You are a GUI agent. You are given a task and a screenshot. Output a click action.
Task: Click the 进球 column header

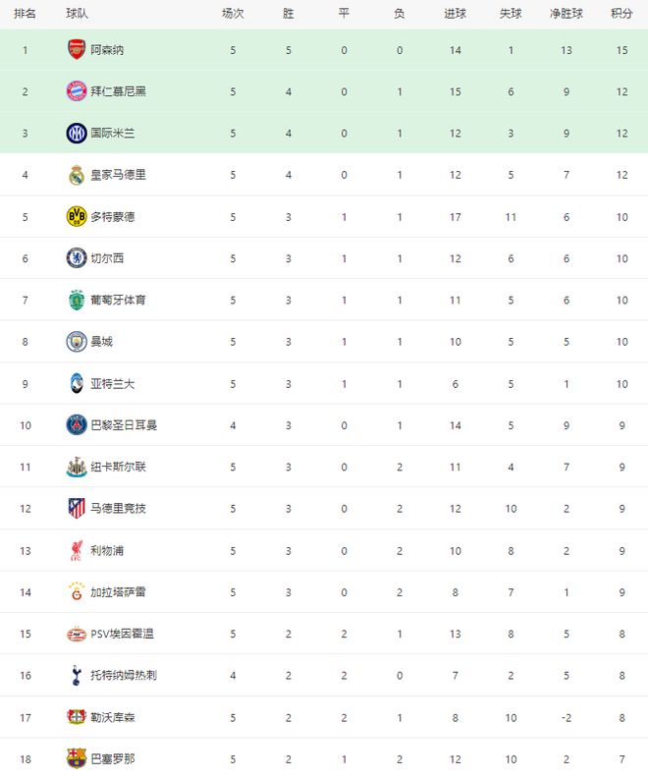[x=456, y=14]
